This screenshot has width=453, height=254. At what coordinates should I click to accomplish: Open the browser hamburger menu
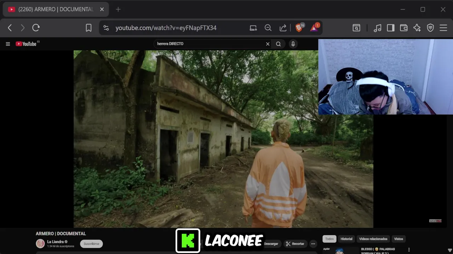(x=443, y=28)
